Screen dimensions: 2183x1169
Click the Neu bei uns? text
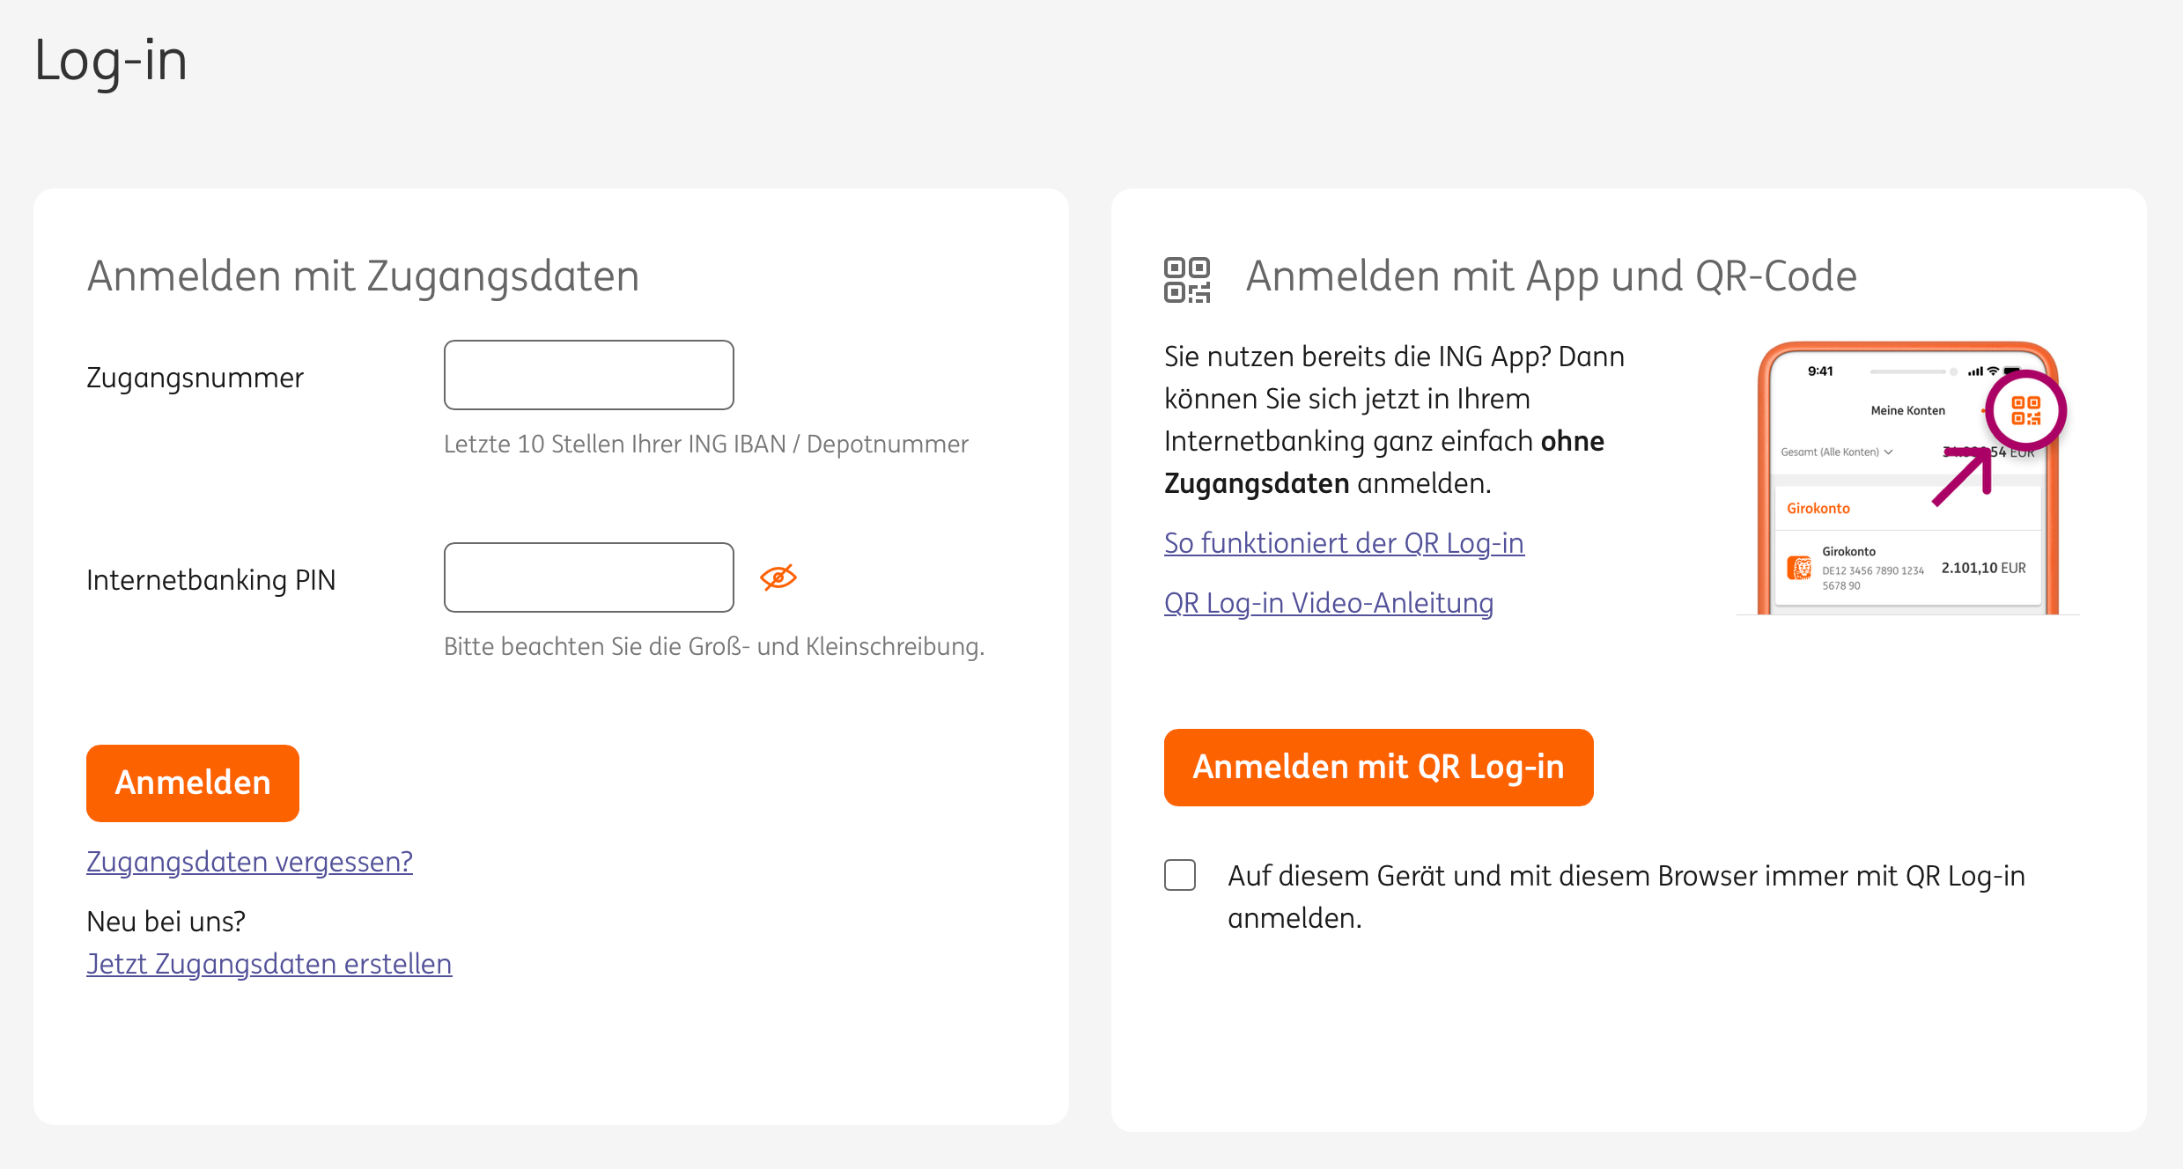pos(166,922)
